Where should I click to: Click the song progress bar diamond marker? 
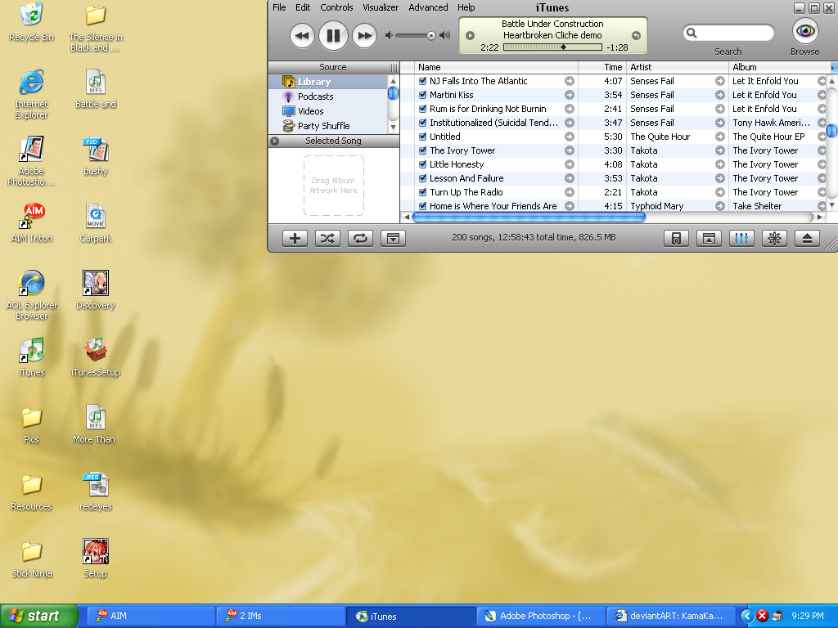pos(563,47)
